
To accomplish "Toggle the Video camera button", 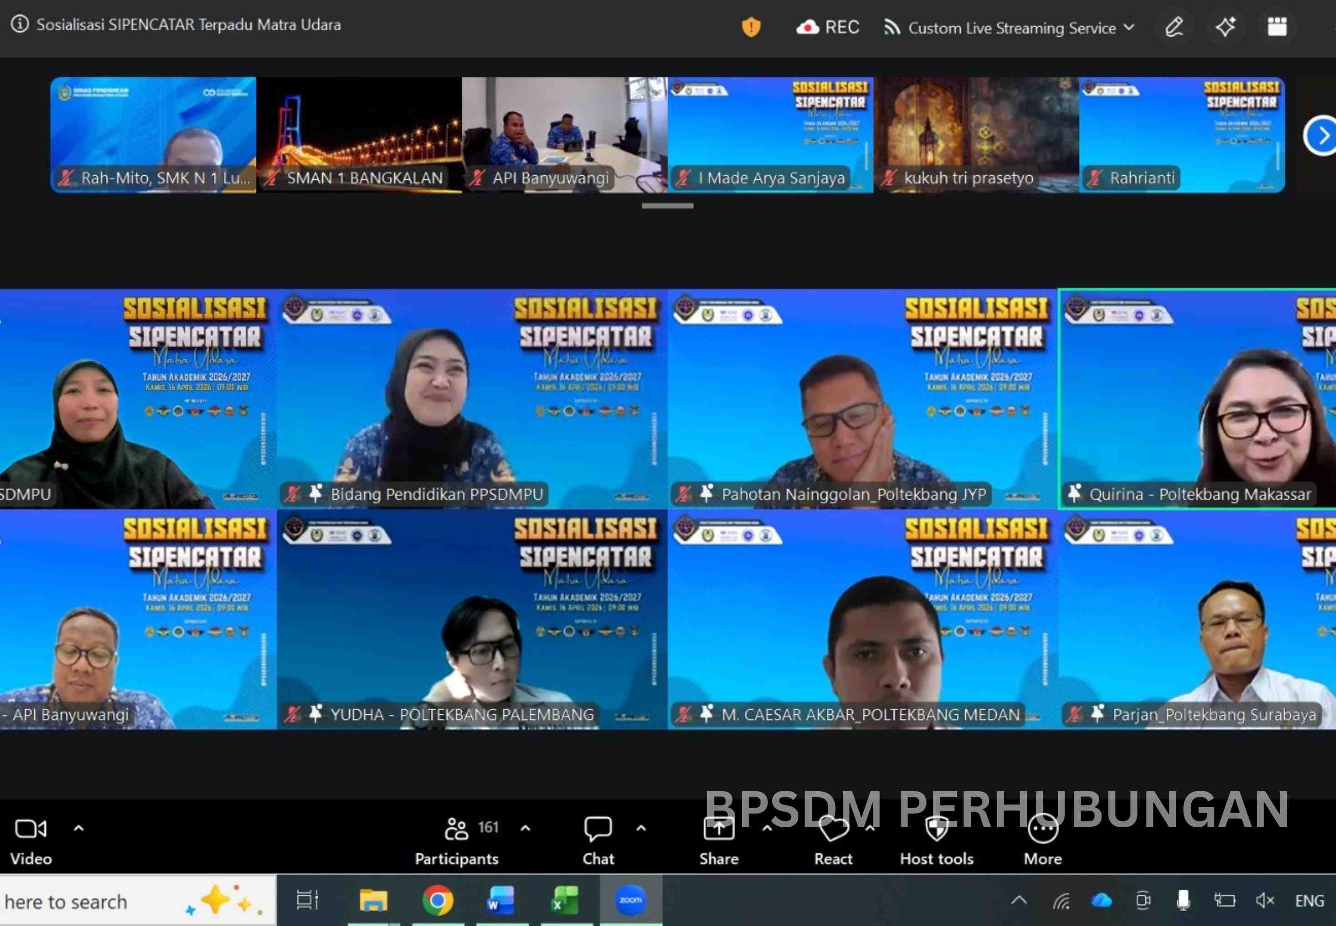I will point(31,841).
